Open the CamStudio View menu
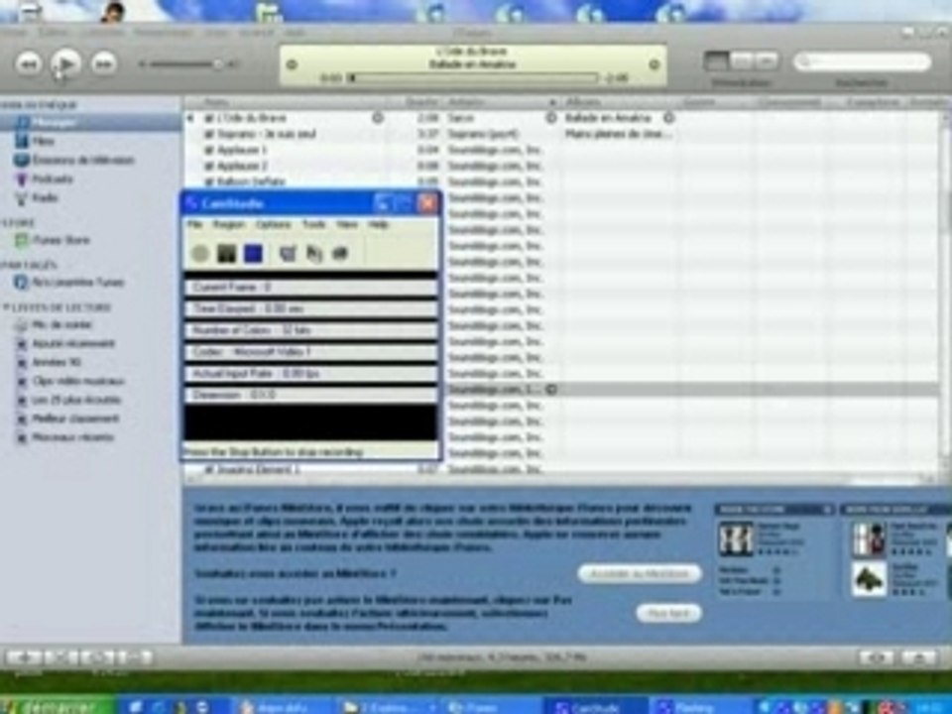Image resolution: width=952 pixels, height=714 pixels. click(347, 225)
